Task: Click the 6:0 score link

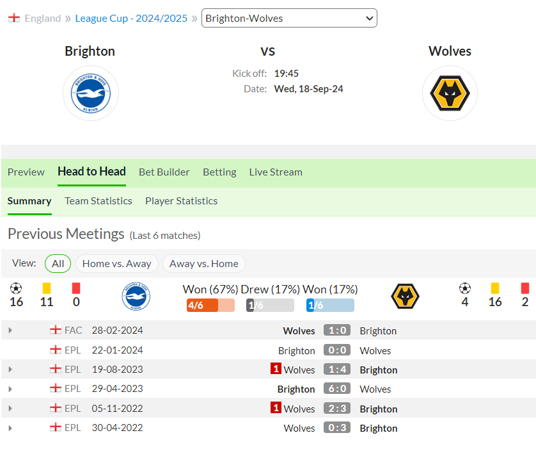Action: 336,389
